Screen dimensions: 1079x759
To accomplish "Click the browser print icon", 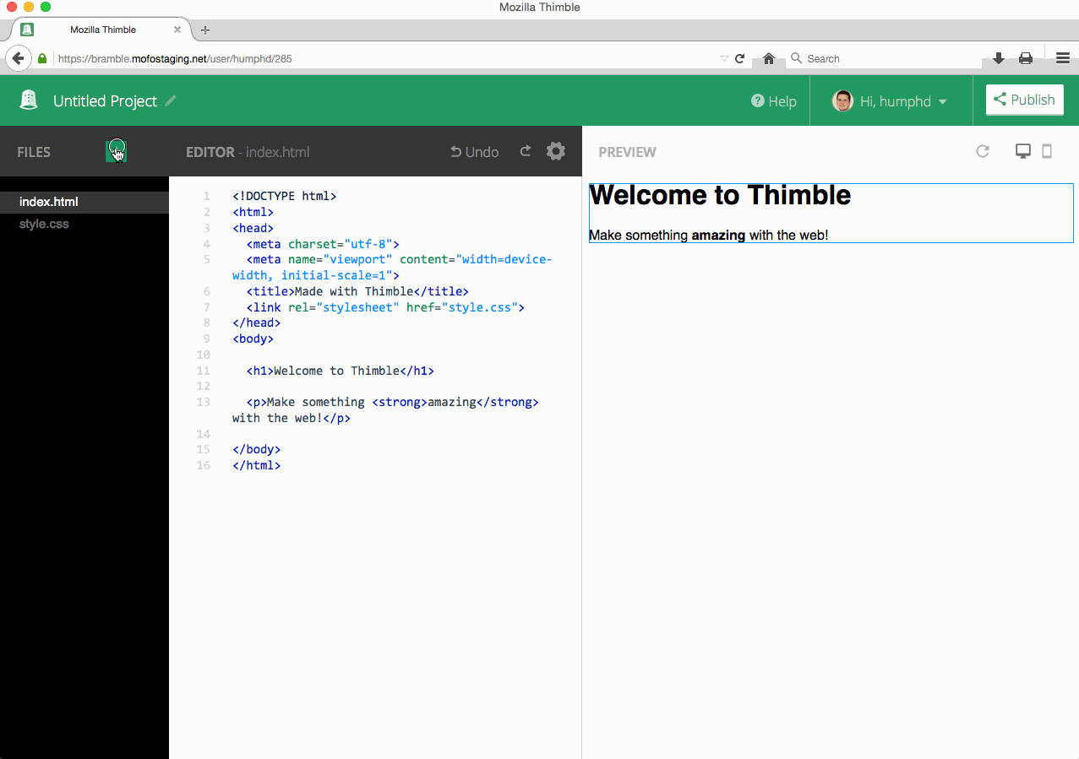I will coord(1026,58).
